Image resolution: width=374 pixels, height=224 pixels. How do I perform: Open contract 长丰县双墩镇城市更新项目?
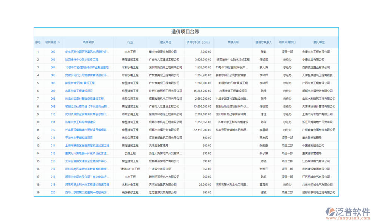[x=234, y=130]
